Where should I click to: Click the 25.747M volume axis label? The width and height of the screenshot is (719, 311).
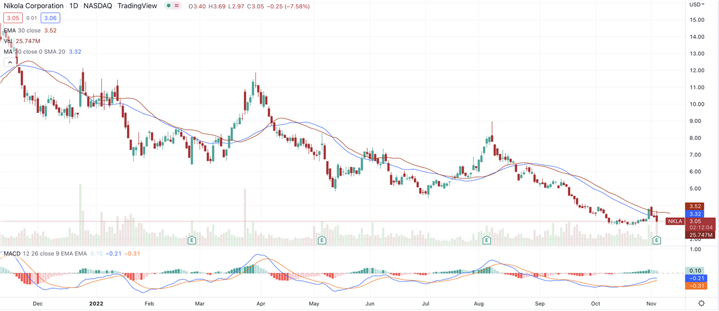pyautogui.click(x=700, y=235)
